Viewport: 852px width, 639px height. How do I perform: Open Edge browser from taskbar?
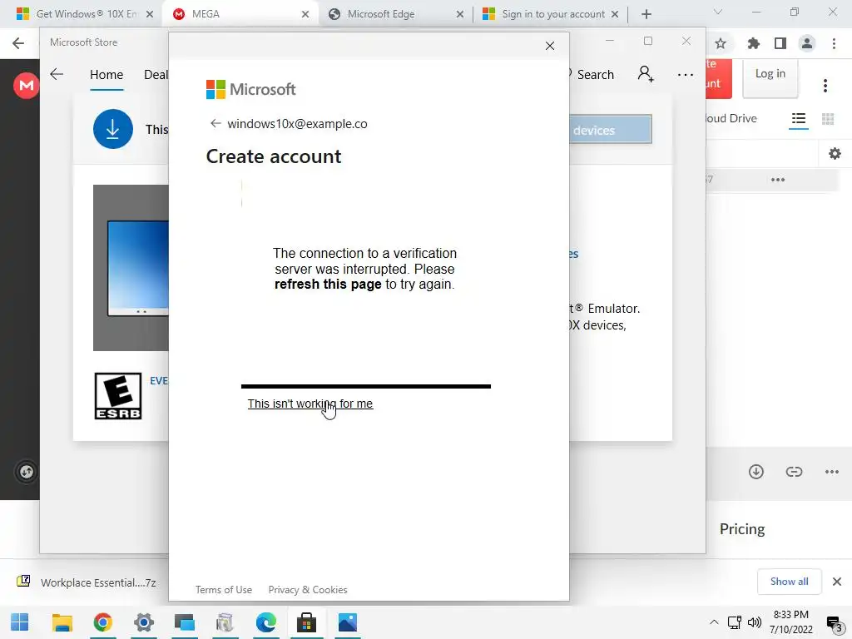265,622
